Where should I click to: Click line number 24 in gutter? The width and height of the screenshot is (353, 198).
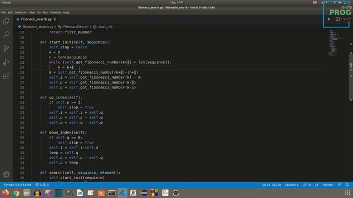tap(22, 67)
